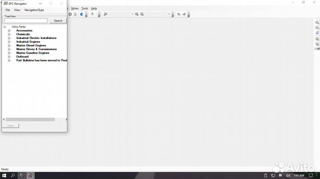
Task: Click the first EPC app icon in taskbar
Action: pos(22,175)
